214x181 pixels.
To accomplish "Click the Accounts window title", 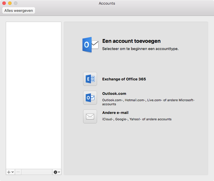I will 107,3.
